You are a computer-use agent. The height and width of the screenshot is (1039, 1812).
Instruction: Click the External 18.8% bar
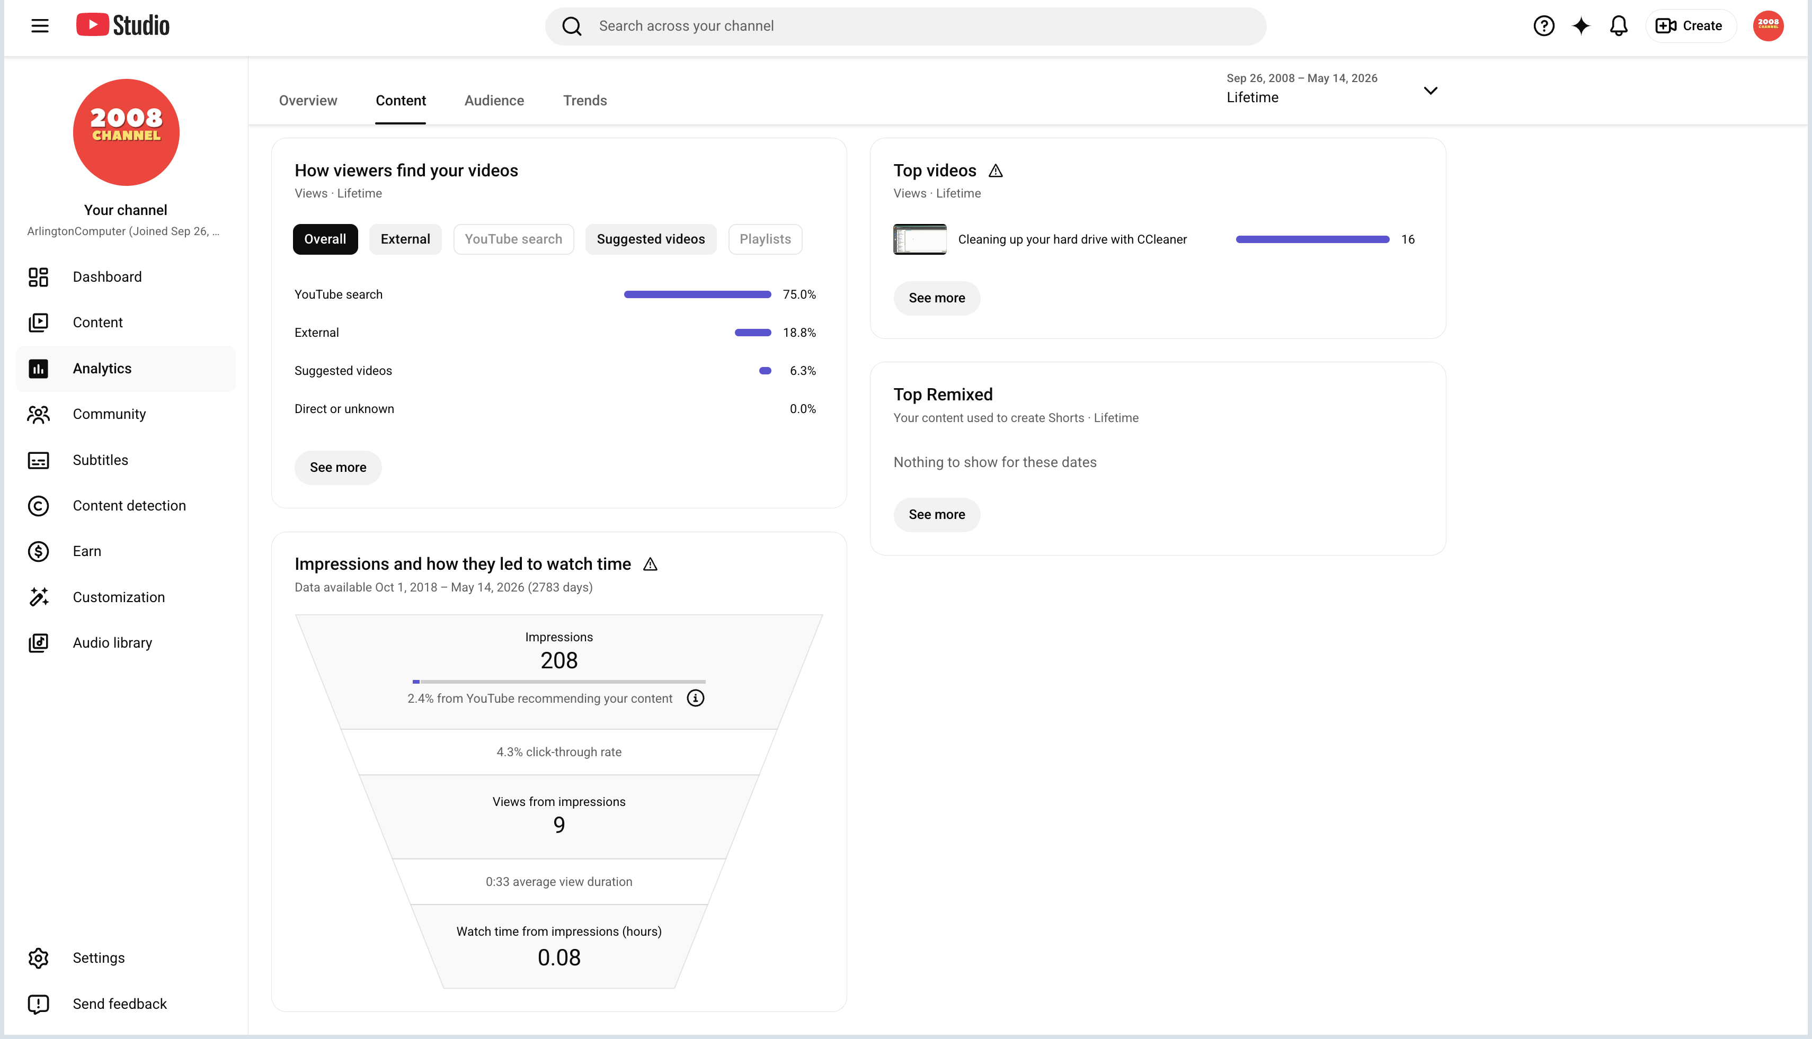753,333
